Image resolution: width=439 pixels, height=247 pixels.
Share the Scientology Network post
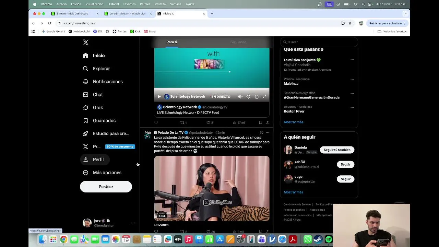268,122
